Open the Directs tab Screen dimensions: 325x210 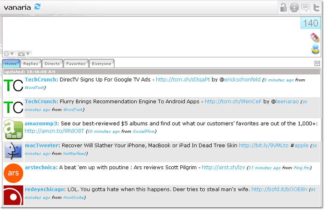[52, 63]
